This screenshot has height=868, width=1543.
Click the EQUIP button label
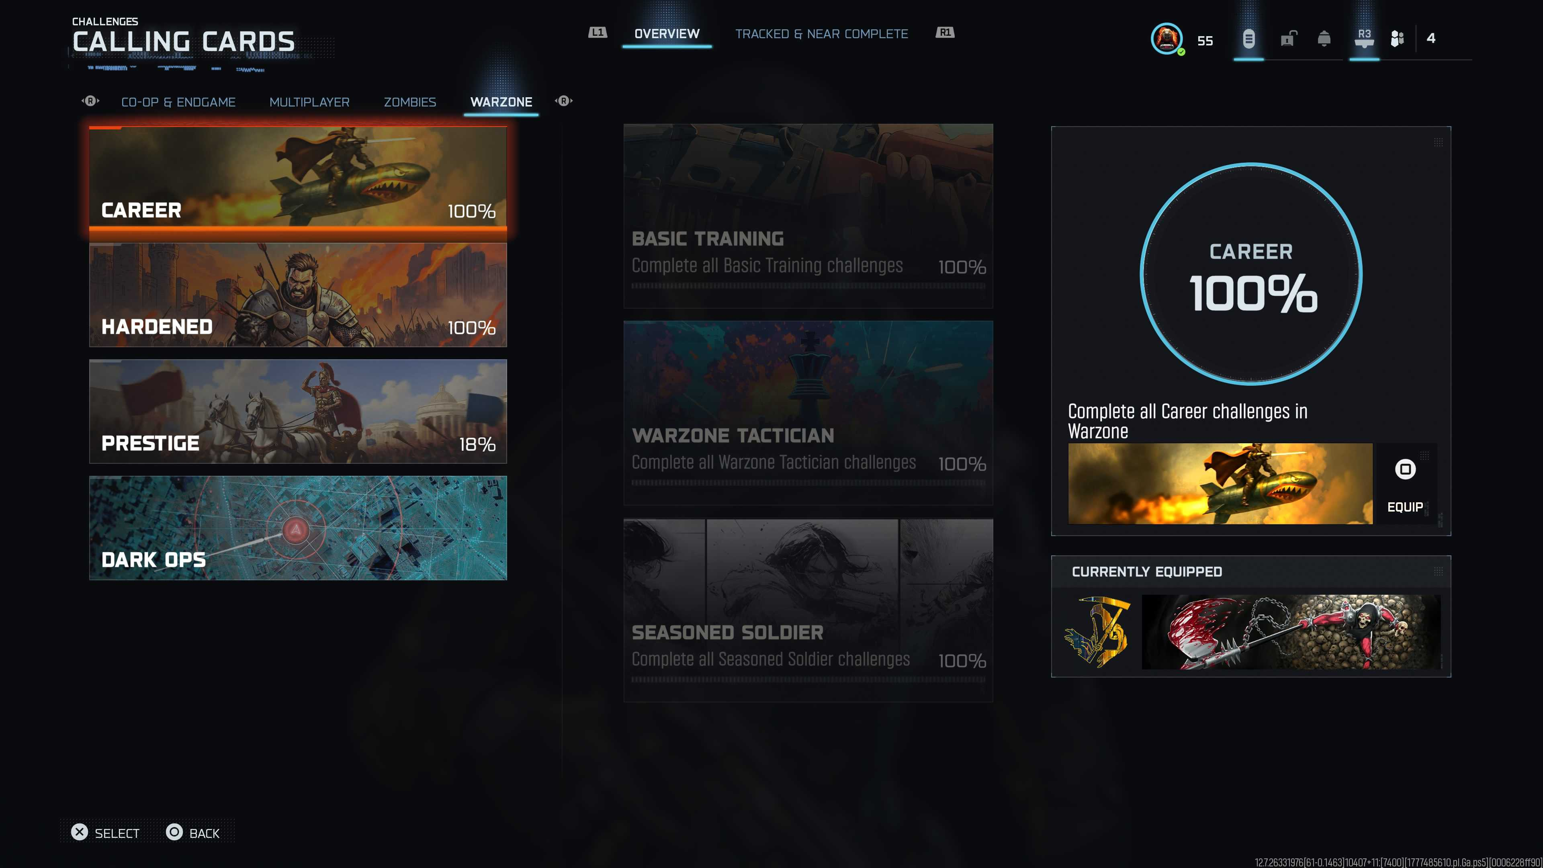tap(1405, 507)
